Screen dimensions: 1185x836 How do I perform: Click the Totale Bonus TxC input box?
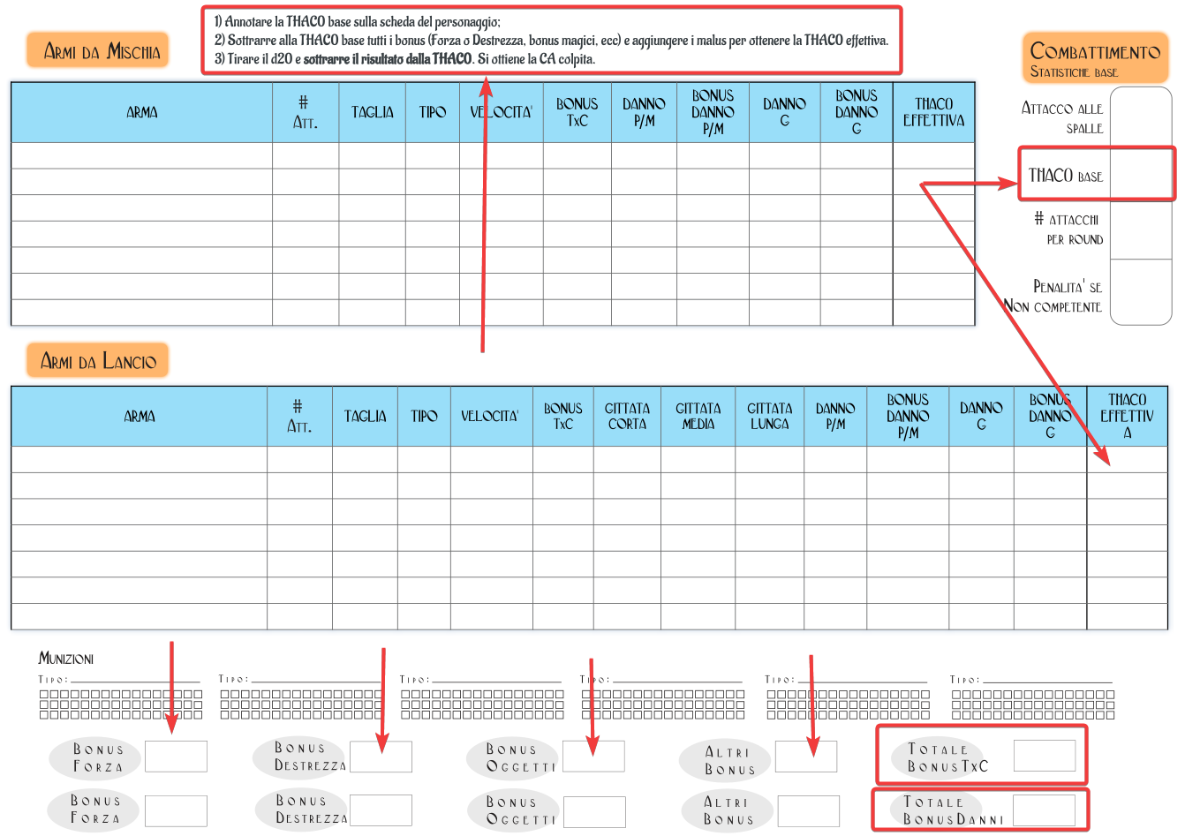click(1044, 757)
